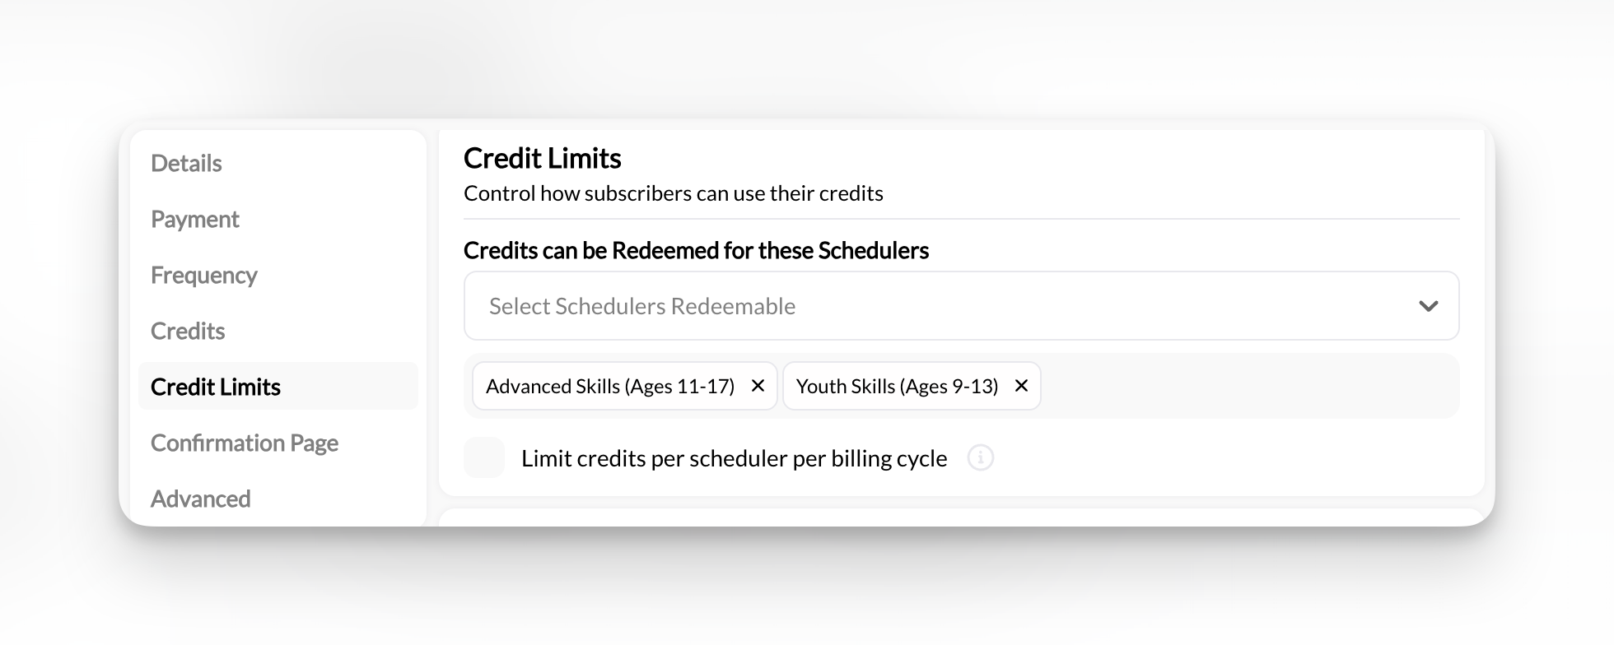The image size is (1614, 645).
Task: Go to the Advanced section
Action: 201,499
